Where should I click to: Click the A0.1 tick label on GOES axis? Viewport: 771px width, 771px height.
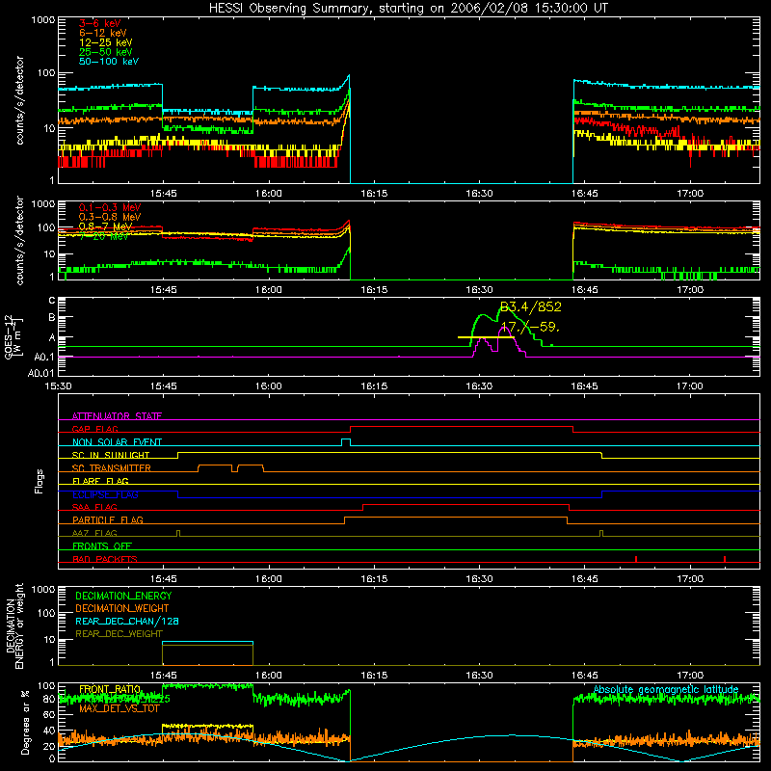click(x=44, y=357)
